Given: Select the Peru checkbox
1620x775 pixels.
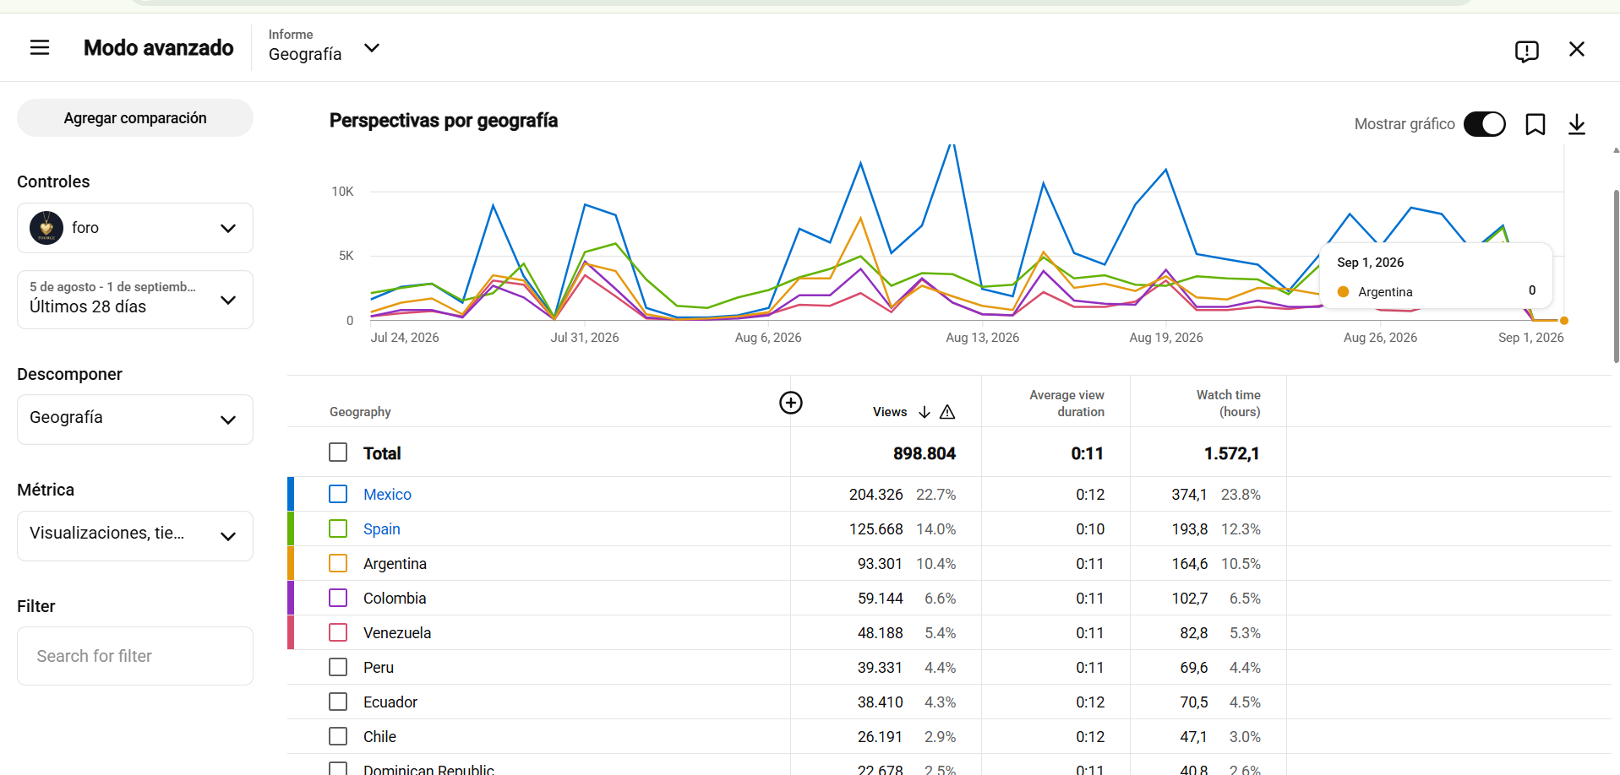Looking at the screenshot, I should pos(338,667).
